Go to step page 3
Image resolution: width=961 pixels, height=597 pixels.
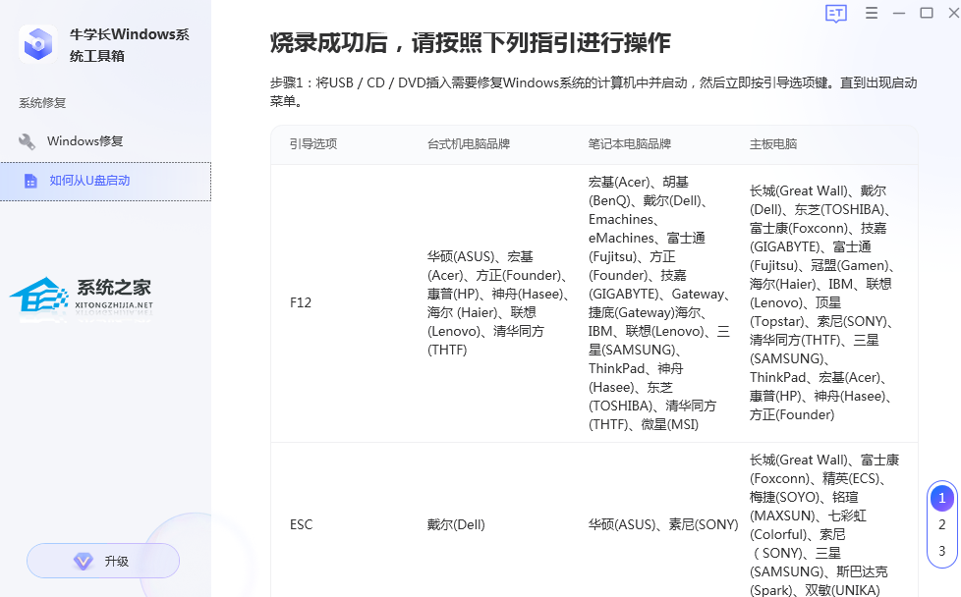942,551
